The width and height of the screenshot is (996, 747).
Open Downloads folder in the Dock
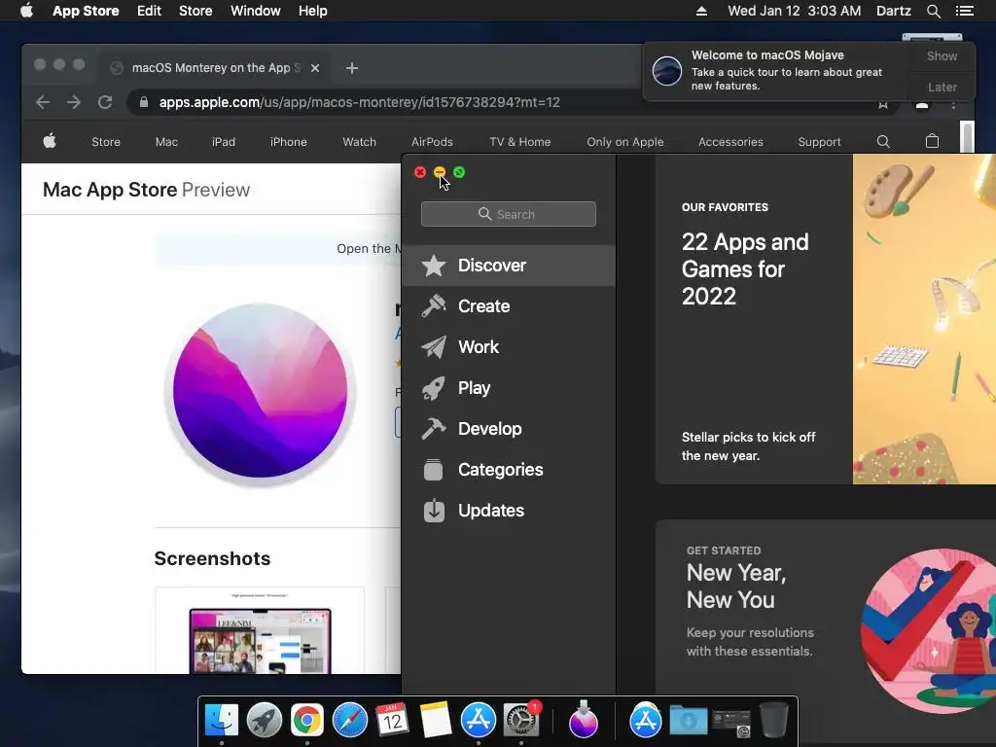coord(689,721)
